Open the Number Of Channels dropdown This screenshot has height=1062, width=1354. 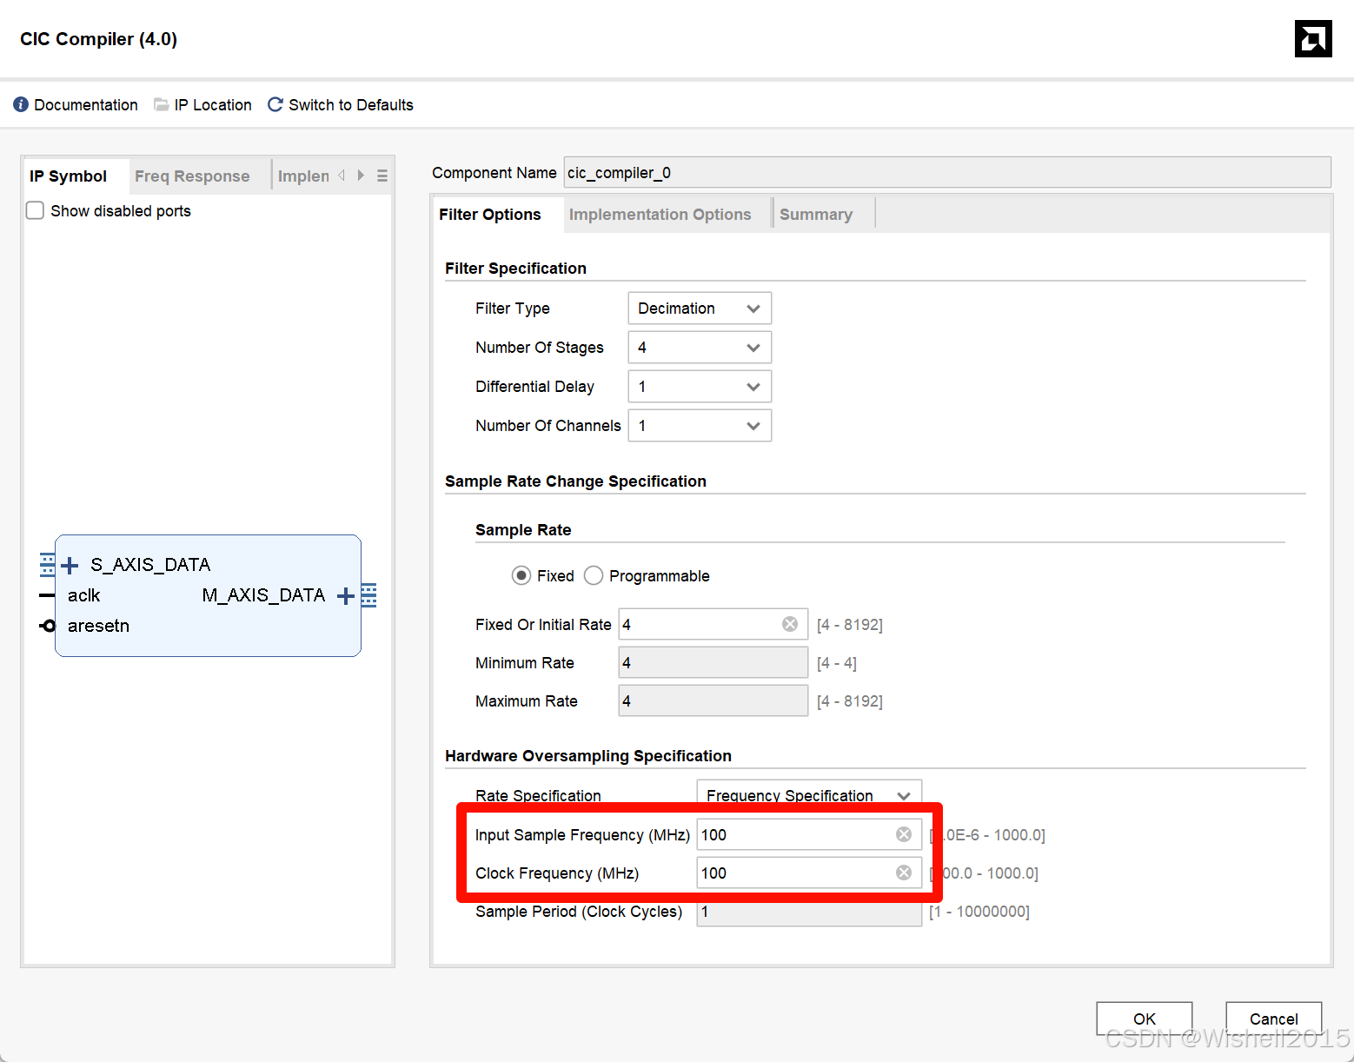point(700,426)
